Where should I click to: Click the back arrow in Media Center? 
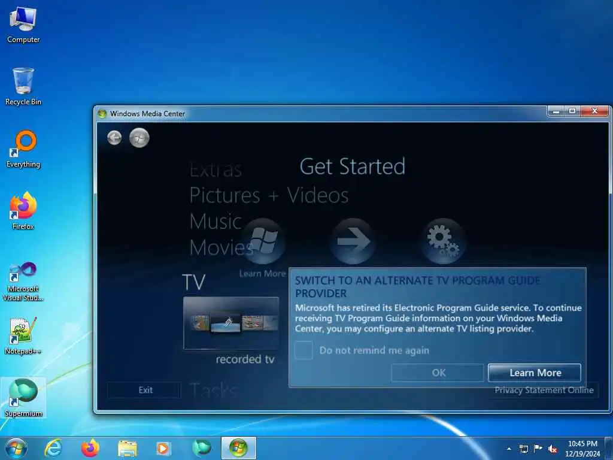(114, 138)
